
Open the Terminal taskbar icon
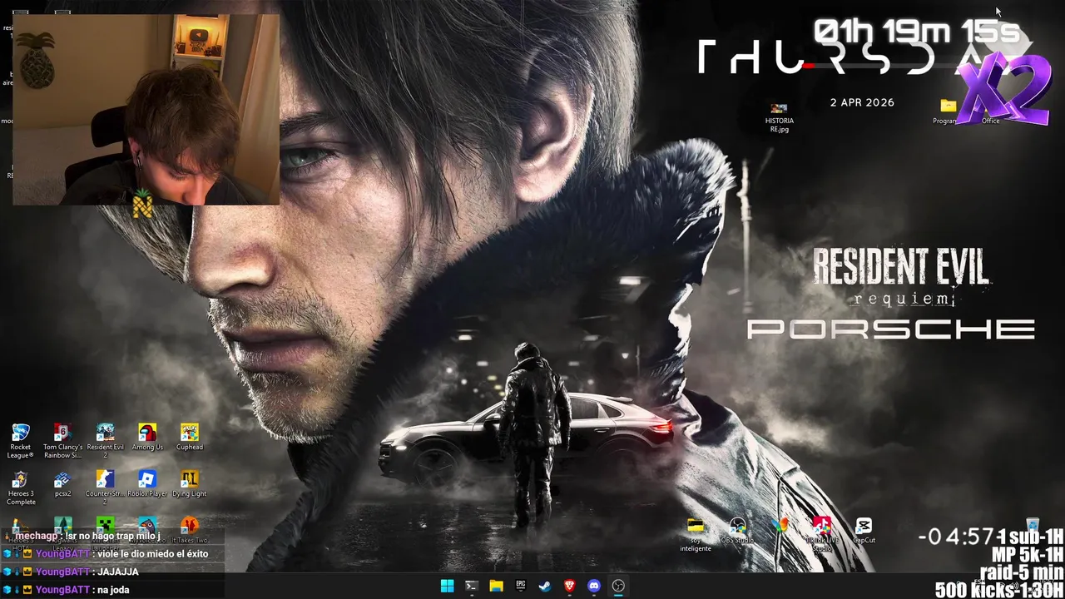point(471,586)
